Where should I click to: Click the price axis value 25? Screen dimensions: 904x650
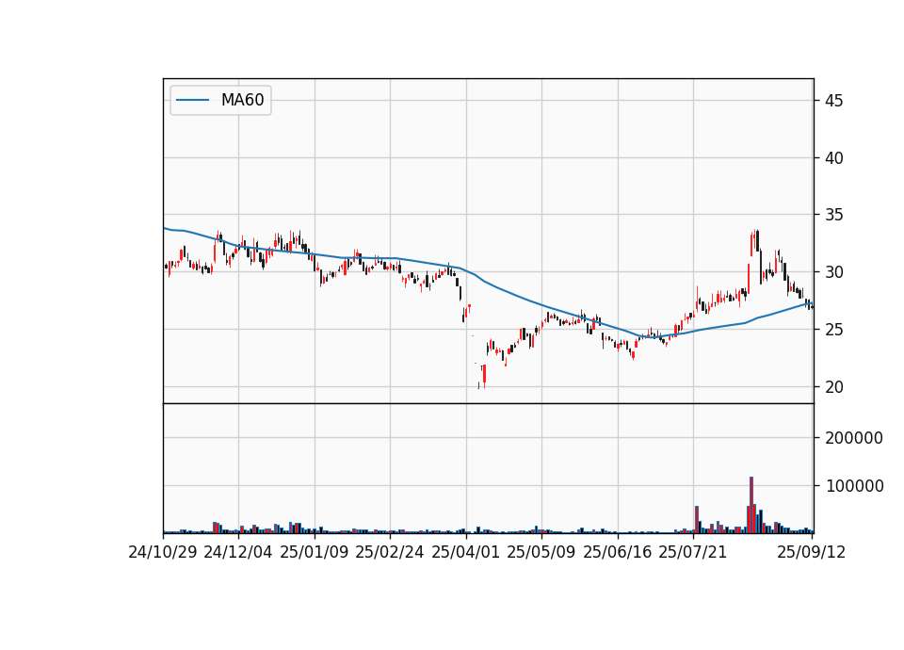pos(833,330)
